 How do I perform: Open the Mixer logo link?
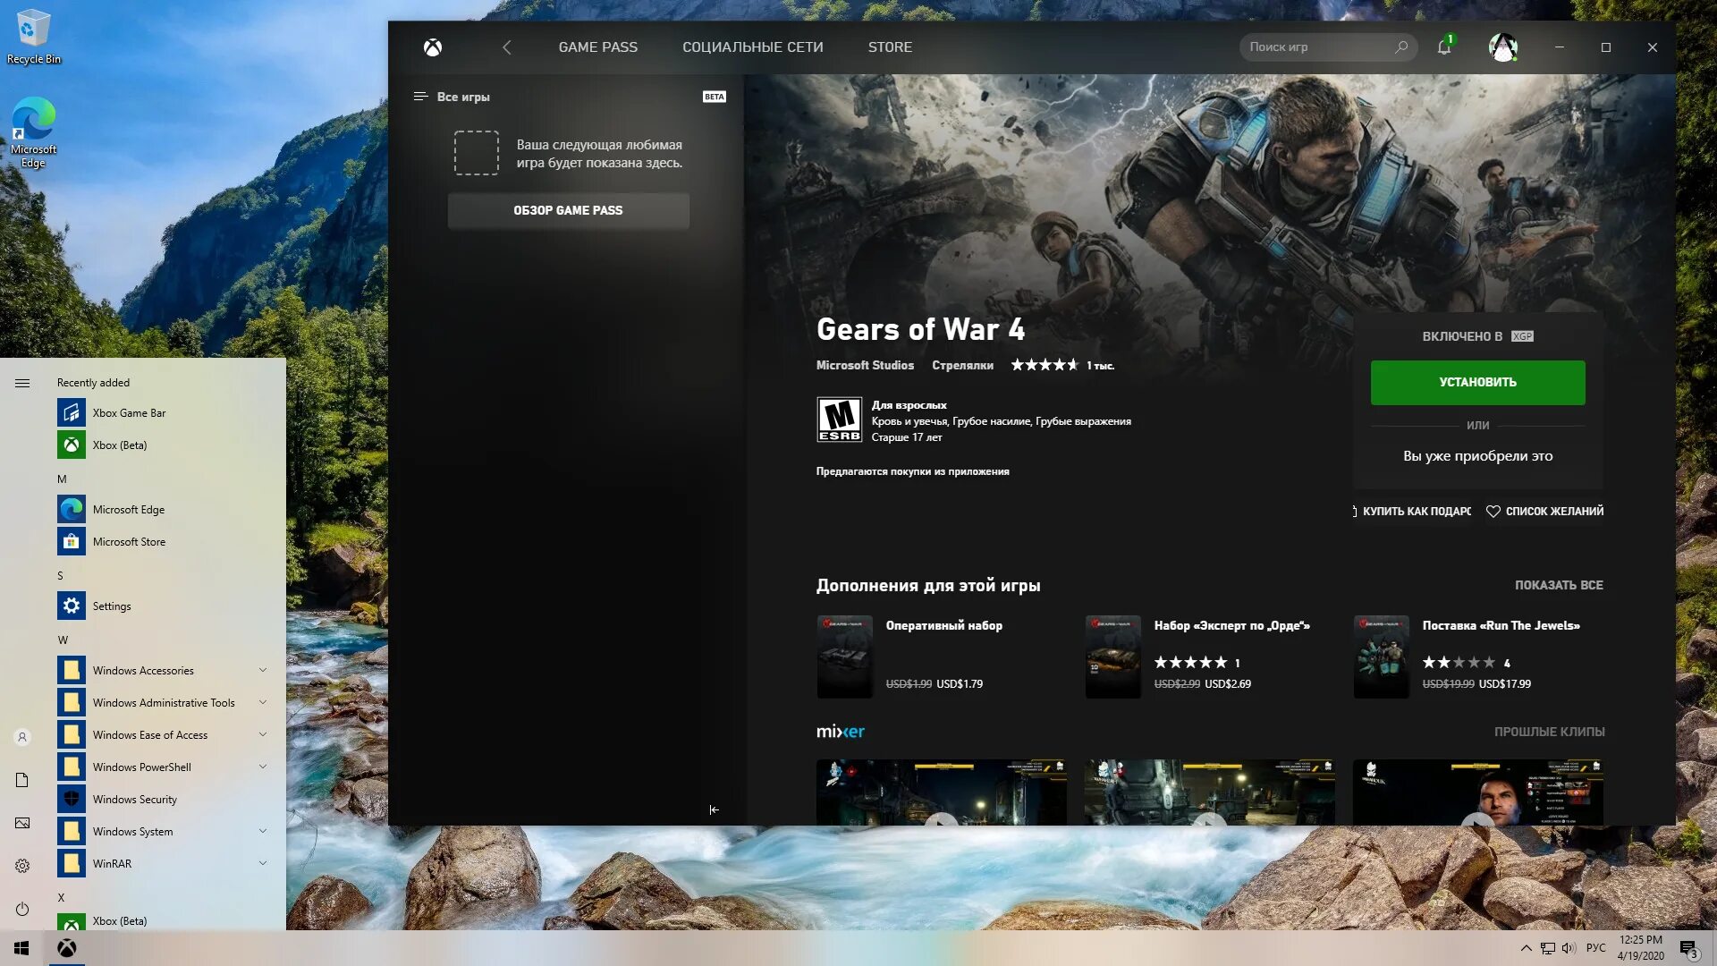pyautogui.click(x=840, y=732)
